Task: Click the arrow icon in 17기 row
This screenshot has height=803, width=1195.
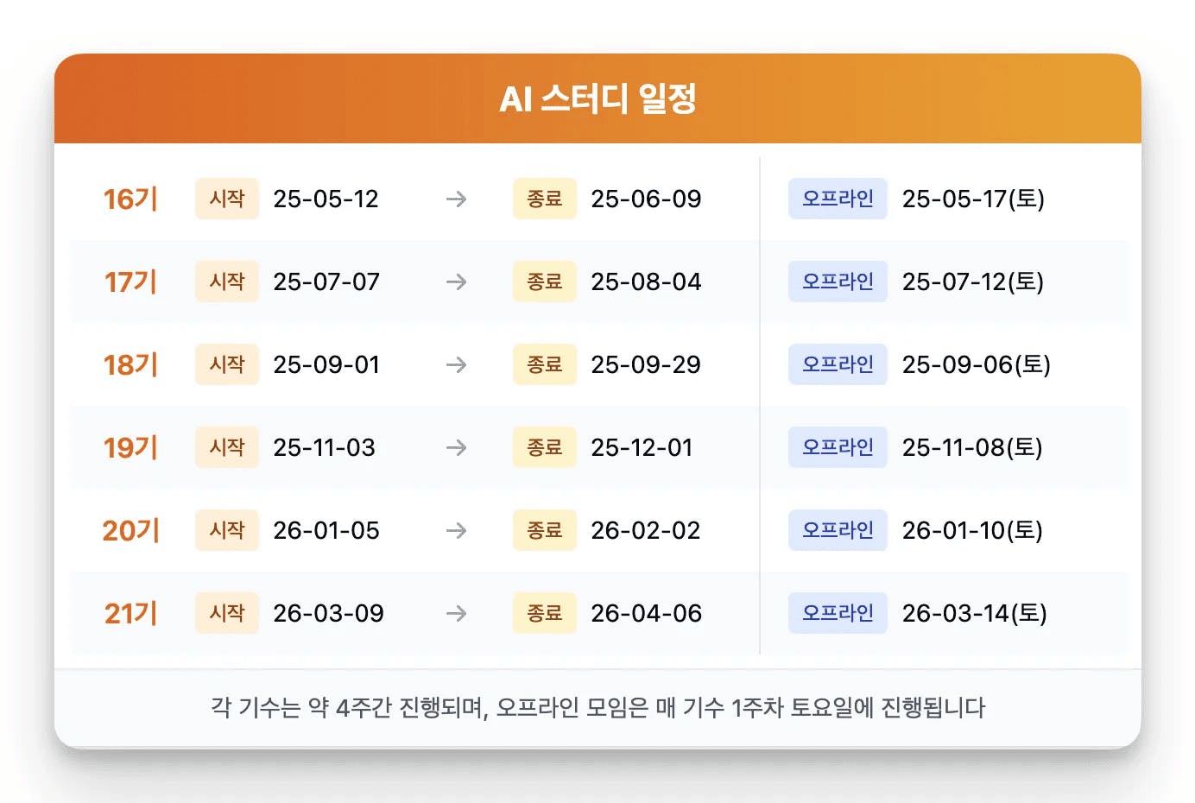Action: pos(456,282)
